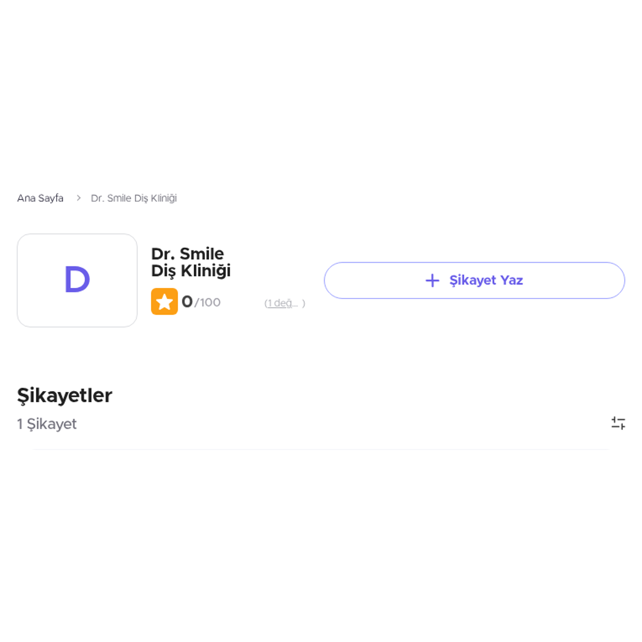The width and height of the screenshot is (642, 642).
Task: Click the orange star rating icon
Action: [x=164, y=302]
